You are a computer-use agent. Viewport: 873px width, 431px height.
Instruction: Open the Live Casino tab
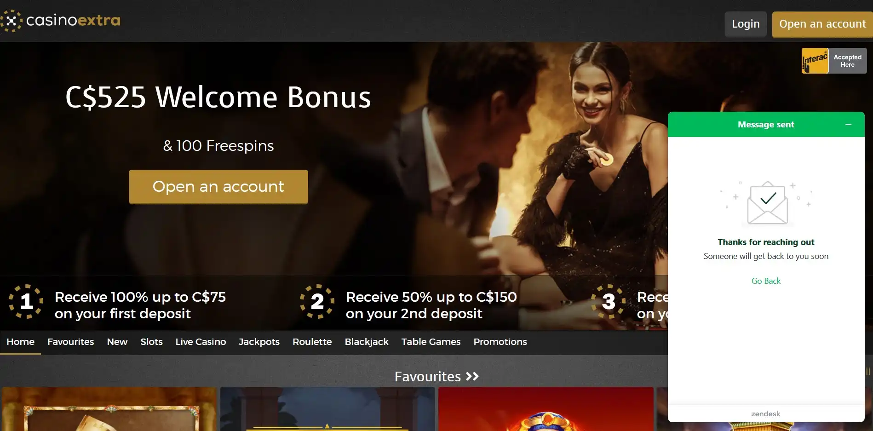point(201,342)
